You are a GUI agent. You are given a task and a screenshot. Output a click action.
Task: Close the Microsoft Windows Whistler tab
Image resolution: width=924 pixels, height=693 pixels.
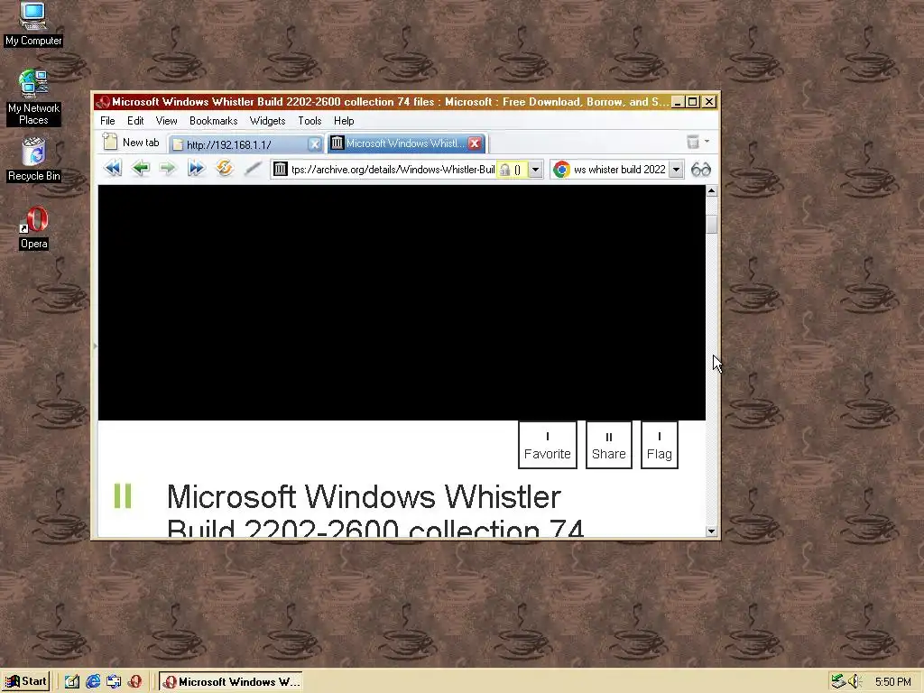(x=475, y=143)
